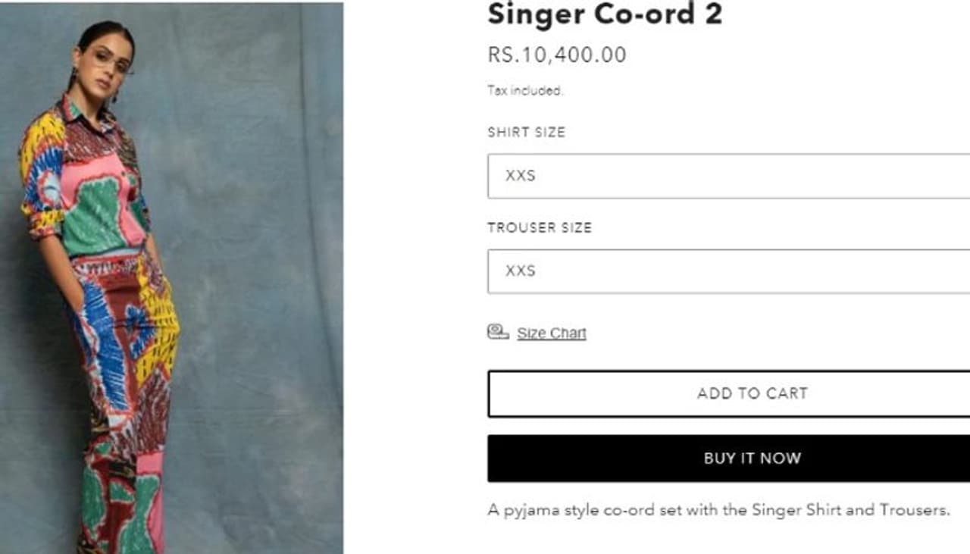Image resolution: width=970 pixels, height=554 pixels.
Task: Click the pyjama style co-ord description text
Action: click(718, 510)
